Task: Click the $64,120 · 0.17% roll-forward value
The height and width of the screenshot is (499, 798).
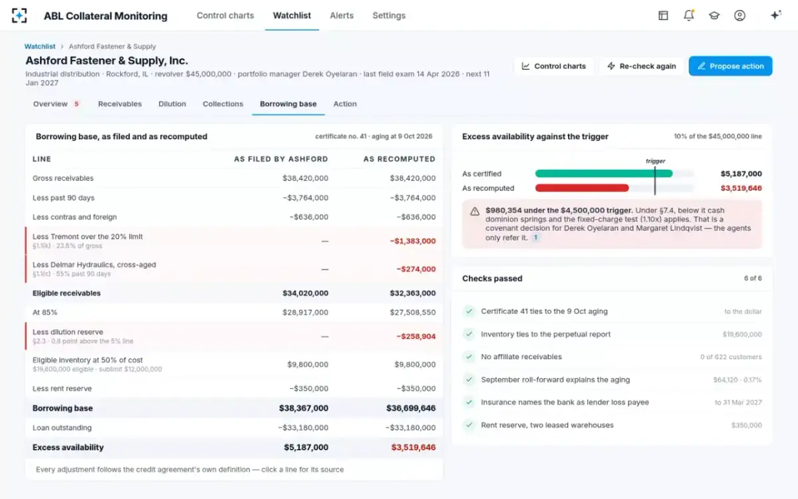Action: (x=737, y=380)
